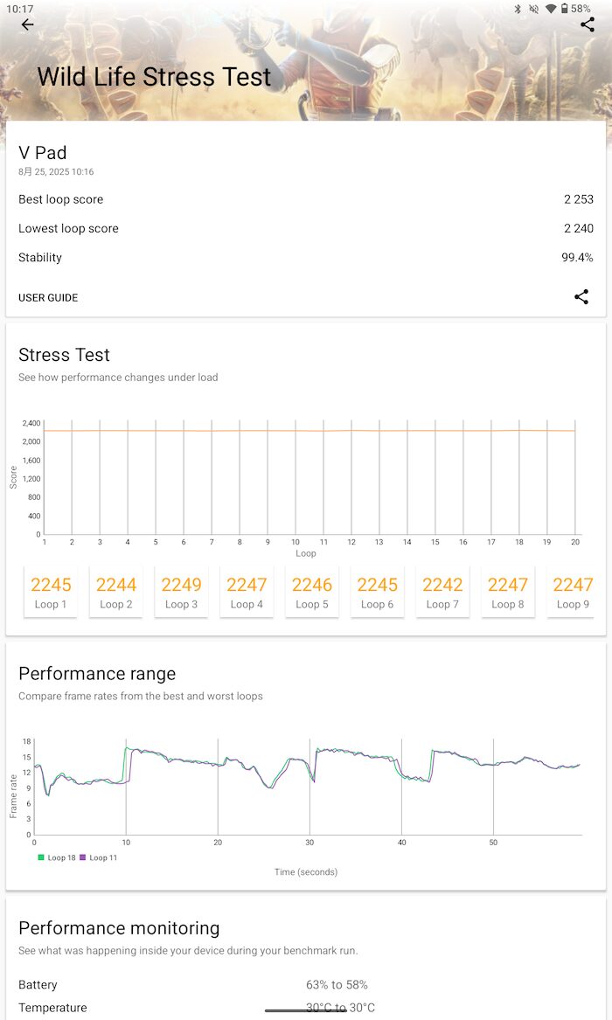Tap the Wi-Fi status icon
The width and height of the screenshot is (612, 1020).
(x=550, y=9)
